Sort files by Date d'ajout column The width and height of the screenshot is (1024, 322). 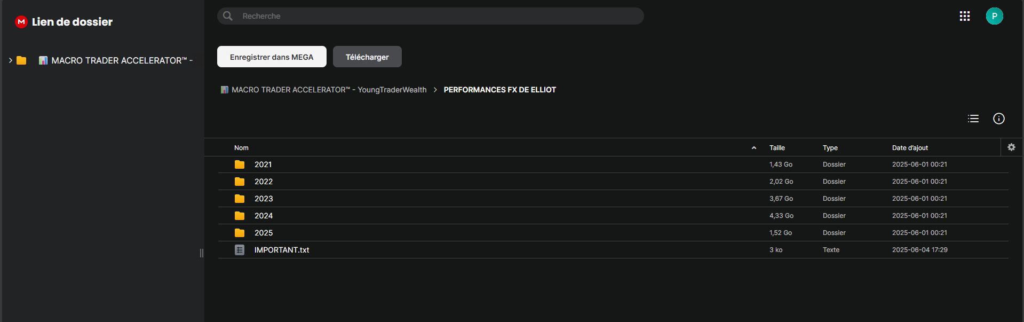point(910,148)
